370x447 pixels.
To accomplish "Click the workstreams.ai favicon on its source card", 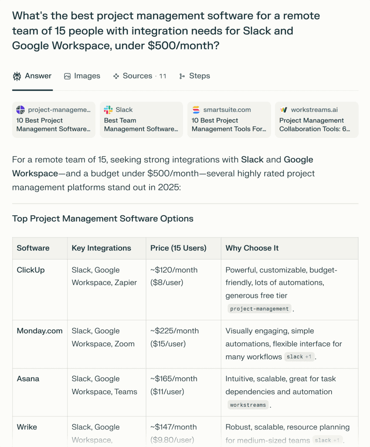I will pyautogui.click(x=283, y=110).
